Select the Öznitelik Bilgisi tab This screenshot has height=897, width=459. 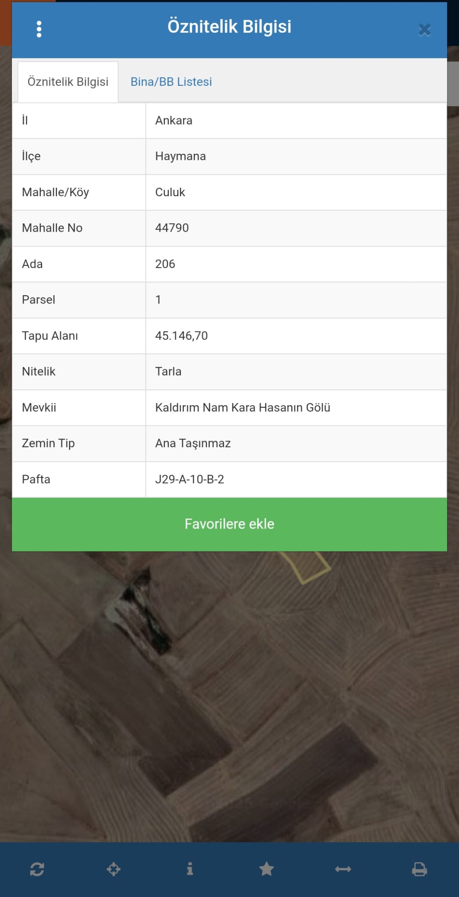click(68, 81)
